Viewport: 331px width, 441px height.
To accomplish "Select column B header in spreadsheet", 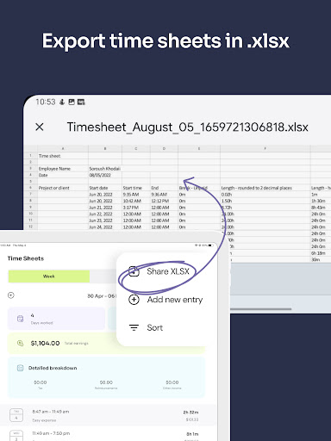I will tap(105, 148).
